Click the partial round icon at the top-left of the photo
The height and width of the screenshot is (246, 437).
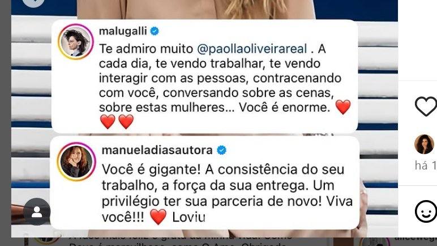click(33, 2)
